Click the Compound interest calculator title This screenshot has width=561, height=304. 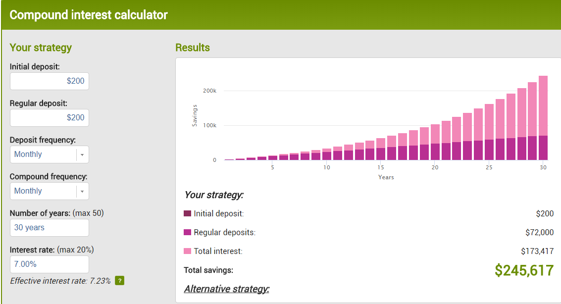(89, 15)
